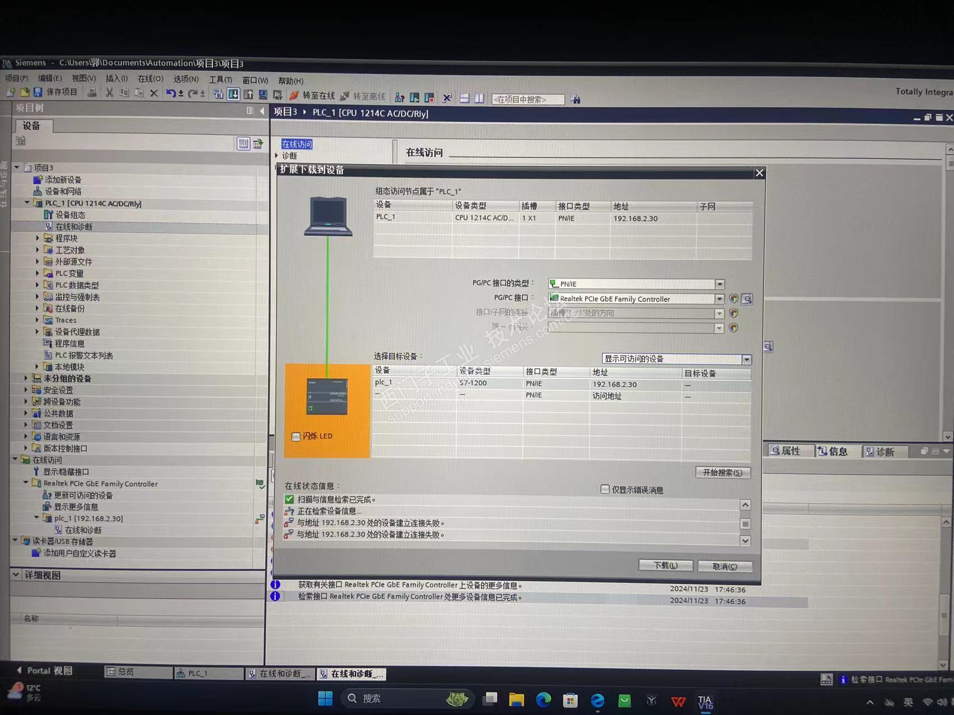Open the 工具(T) menu
This screenshot has width=954, height=715.
(x=220, y=80)
